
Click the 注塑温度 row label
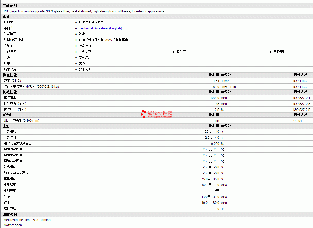10,185
